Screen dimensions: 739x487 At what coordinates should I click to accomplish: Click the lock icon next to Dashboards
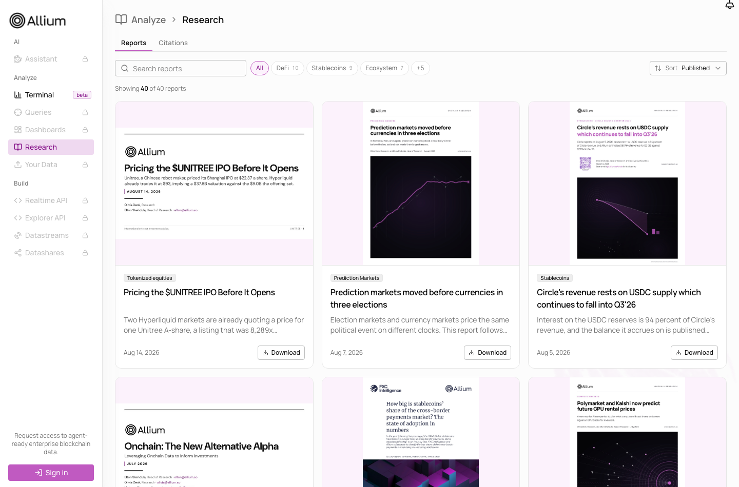(85, 130)
